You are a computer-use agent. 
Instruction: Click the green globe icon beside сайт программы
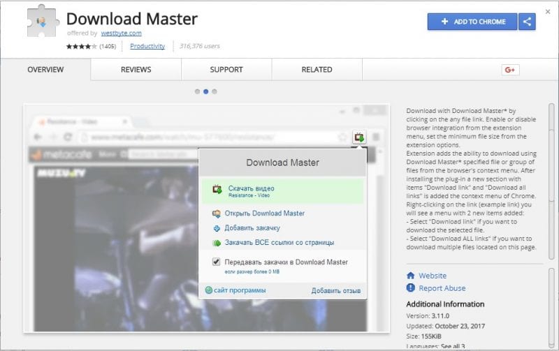tap(209, 290)
